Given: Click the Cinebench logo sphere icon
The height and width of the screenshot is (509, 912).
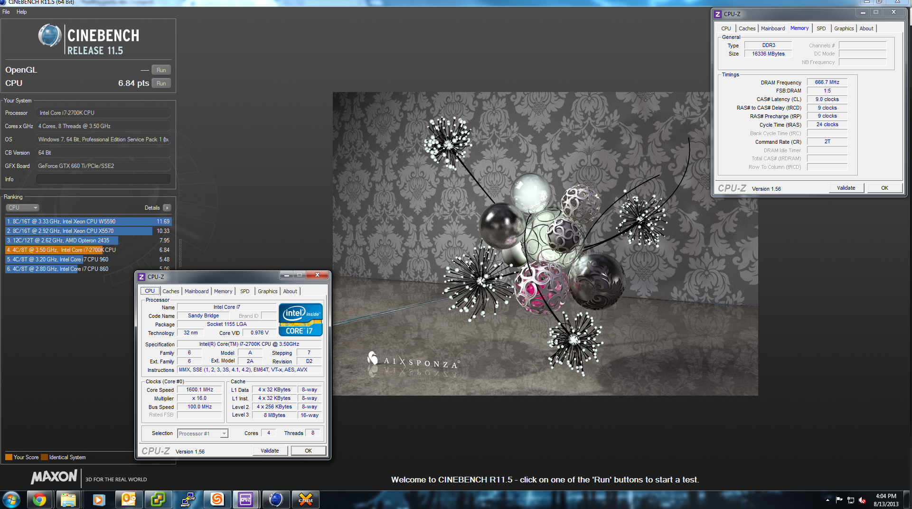Looking at the screenshot, I should tap(50, 36).
